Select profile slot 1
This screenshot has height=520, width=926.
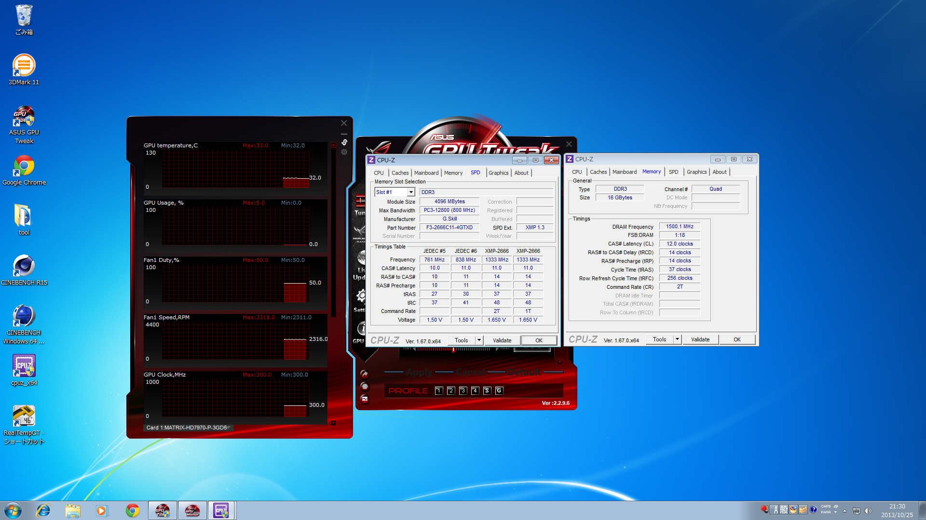point(439,390)
